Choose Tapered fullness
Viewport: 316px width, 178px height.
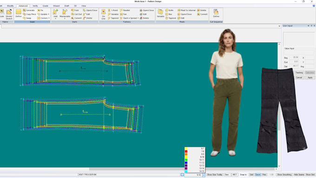tap(113, 18)
